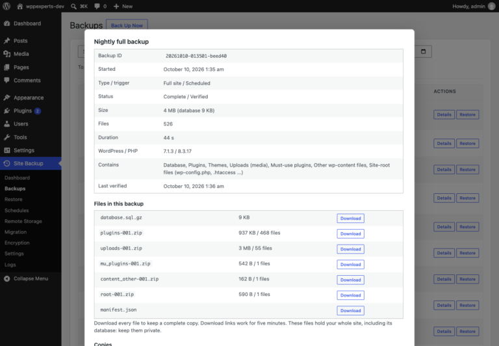Download uploads-001.zip
This screenshot has height=346, width=499.
point(350,249)
